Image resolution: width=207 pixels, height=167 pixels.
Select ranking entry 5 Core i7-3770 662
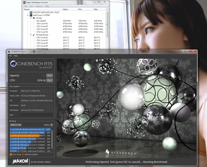pyautogui.click(x=30, y=142)
